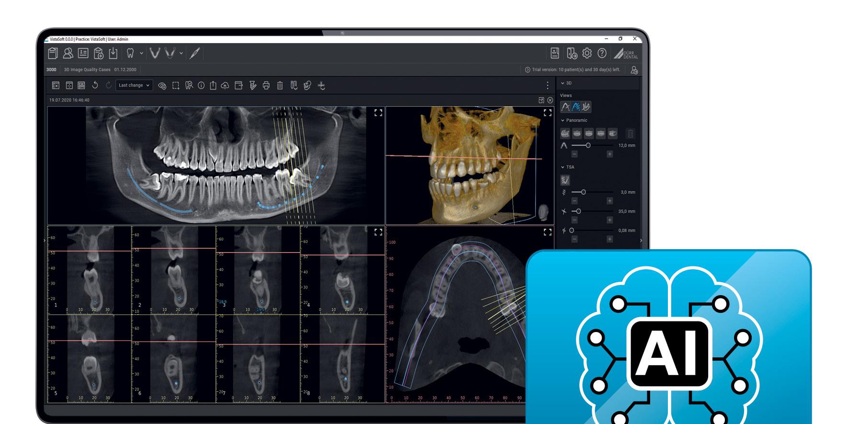This screenshot has height=424, width=849.
Task: Select the second dental arch icon
Action: (170, 53)
